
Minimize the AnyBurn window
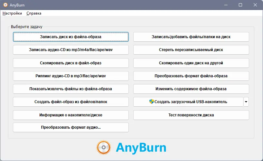pos(226,5)
